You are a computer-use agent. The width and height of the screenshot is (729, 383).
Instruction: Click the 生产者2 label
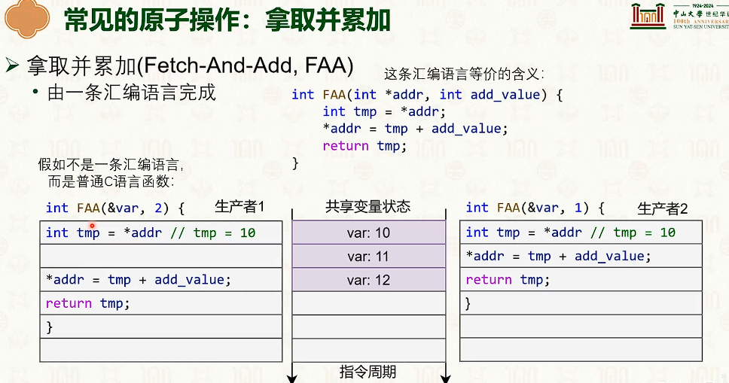coord(663,208)
